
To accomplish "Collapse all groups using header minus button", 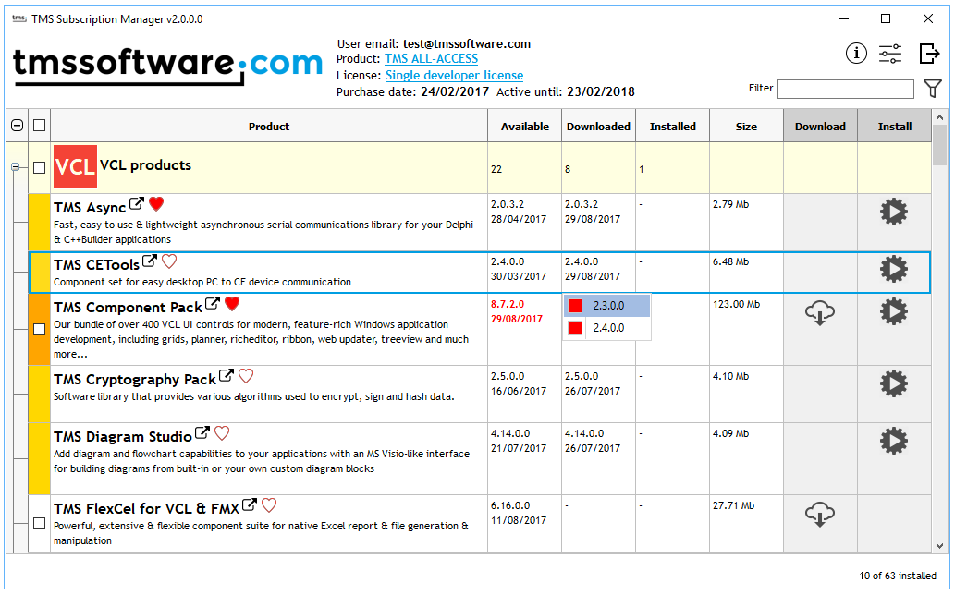I will (17, 126).
